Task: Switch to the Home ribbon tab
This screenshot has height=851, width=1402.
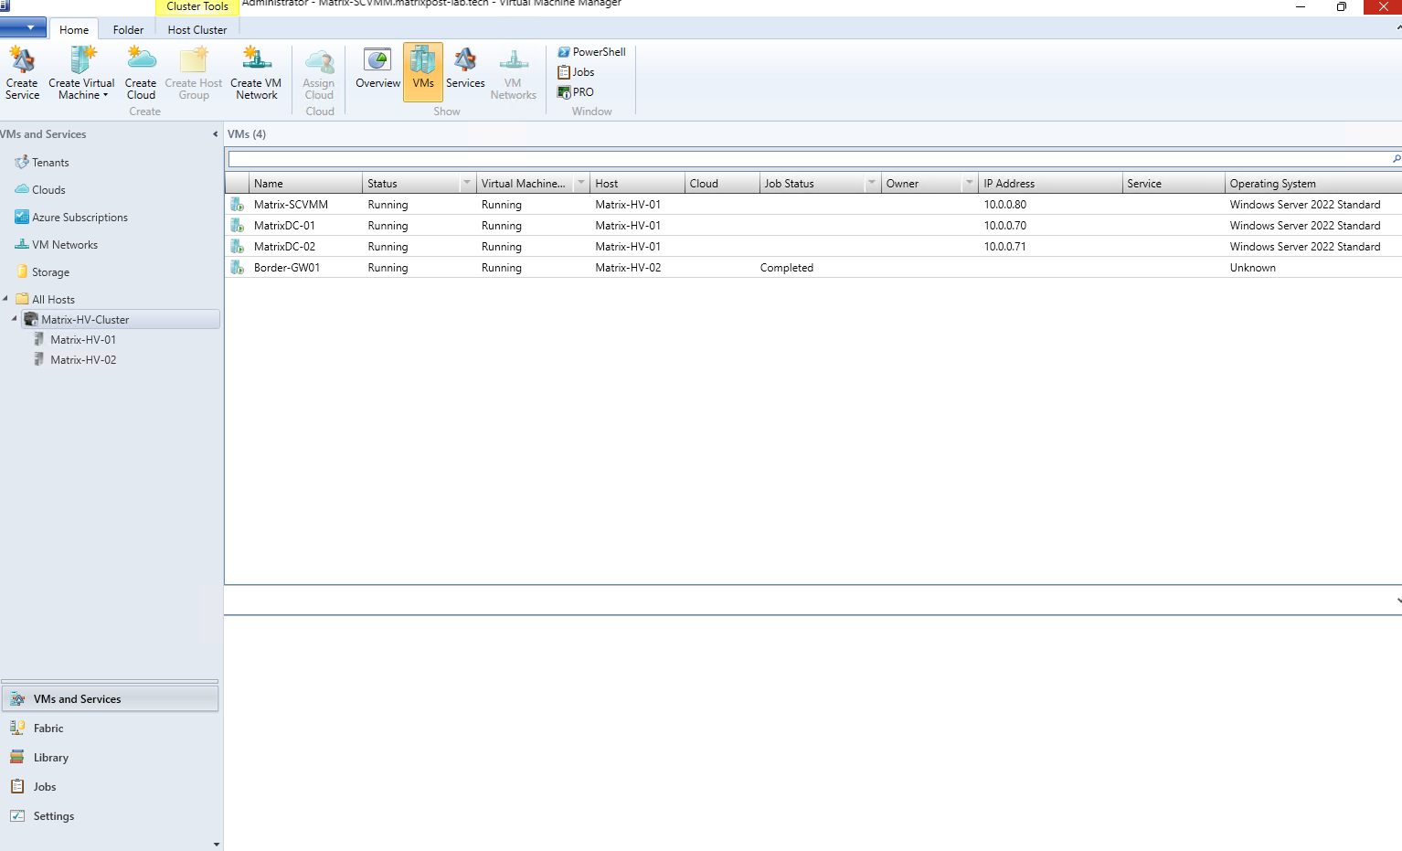Action: tap(74, 29)
